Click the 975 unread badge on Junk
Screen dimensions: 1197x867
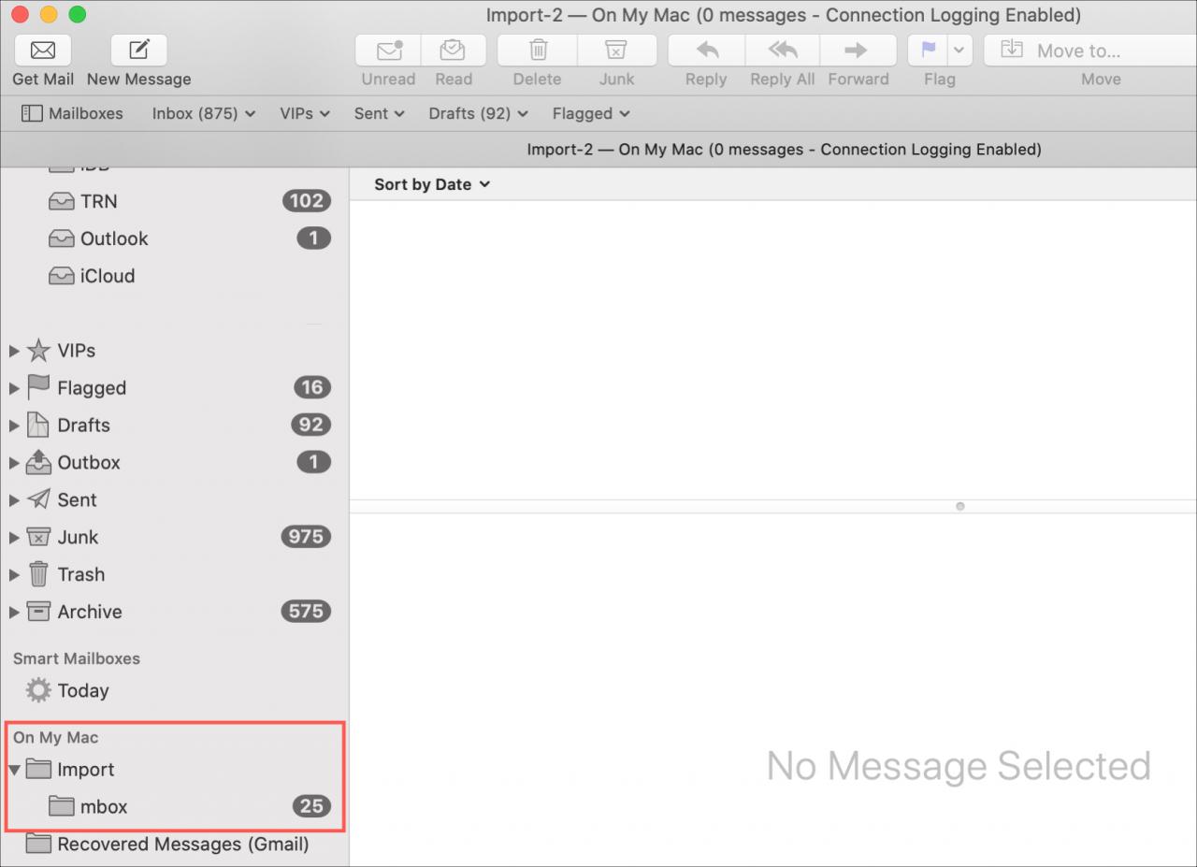click(306, 537)
